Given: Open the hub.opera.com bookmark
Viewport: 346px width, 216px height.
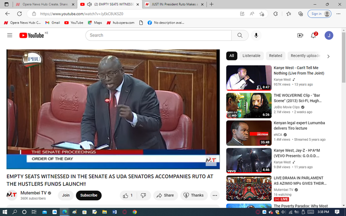Looking at the screenshot, I should 121,23.
